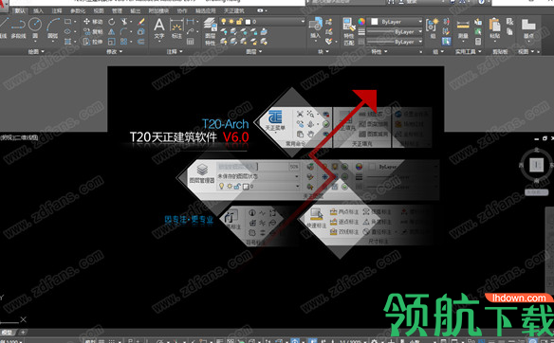The image size is (554, 343).
Task: Expand the 注释 panel
Action: pos(175,51)
